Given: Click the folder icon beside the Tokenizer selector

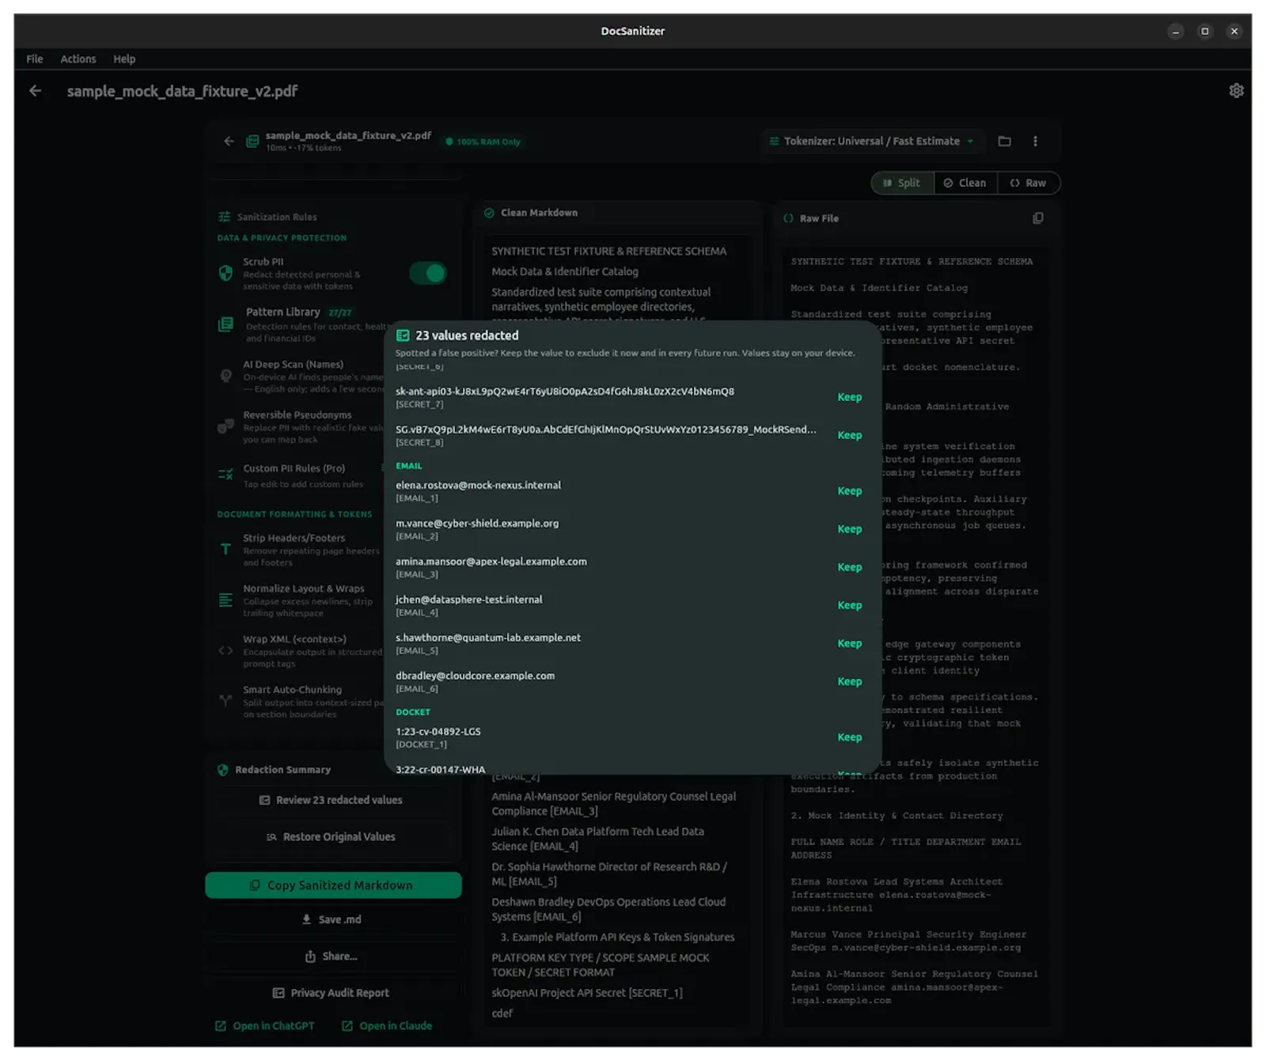Looking at the screenshot, I should click(1004, 142).
